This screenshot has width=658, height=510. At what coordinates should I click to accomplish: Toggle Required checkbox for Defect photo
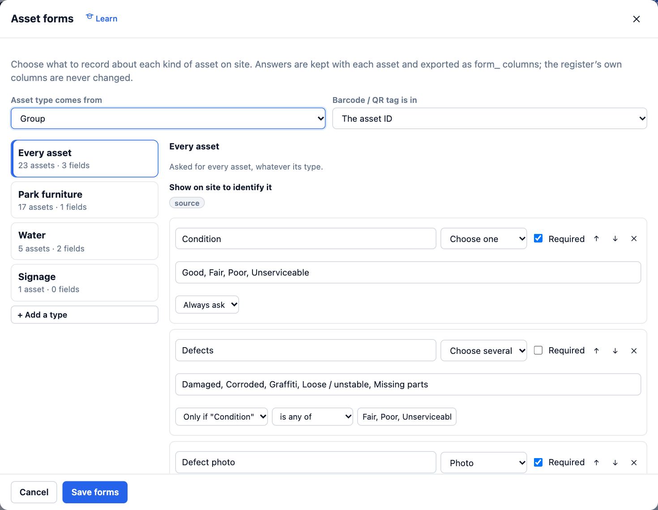(x=538, y=462)
